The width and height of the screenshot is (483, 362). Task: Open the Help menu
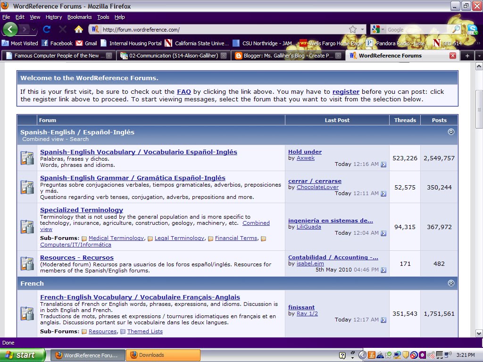click(119, 17)
